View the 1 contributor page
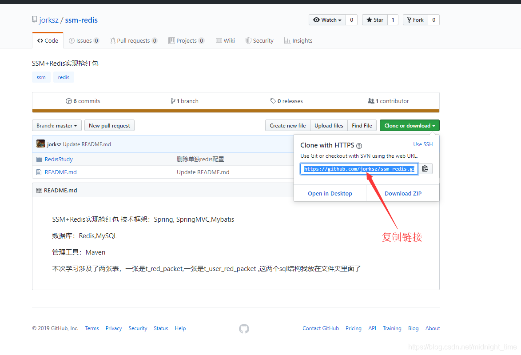 point(388,101)
